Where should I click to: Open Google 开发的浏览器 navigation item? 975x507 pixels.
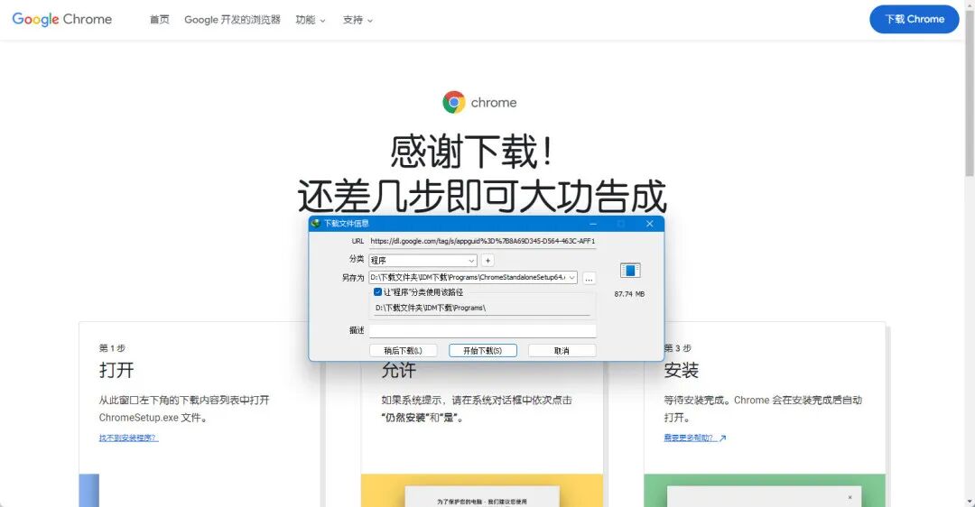(x=233, y=20)
